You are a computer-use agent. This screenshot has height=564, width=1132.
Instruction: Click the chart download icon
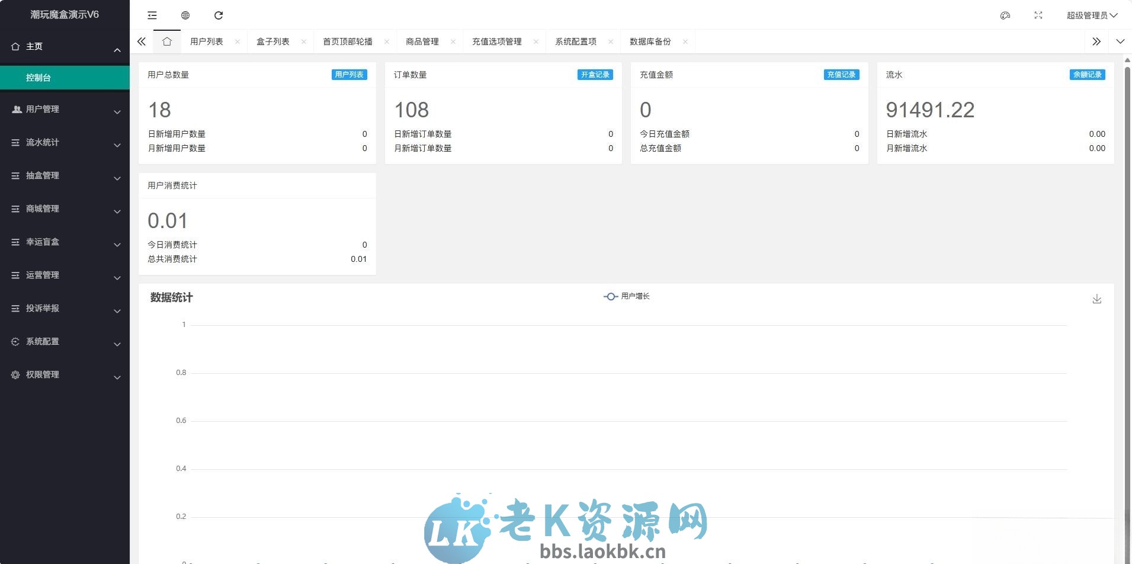1098,299
